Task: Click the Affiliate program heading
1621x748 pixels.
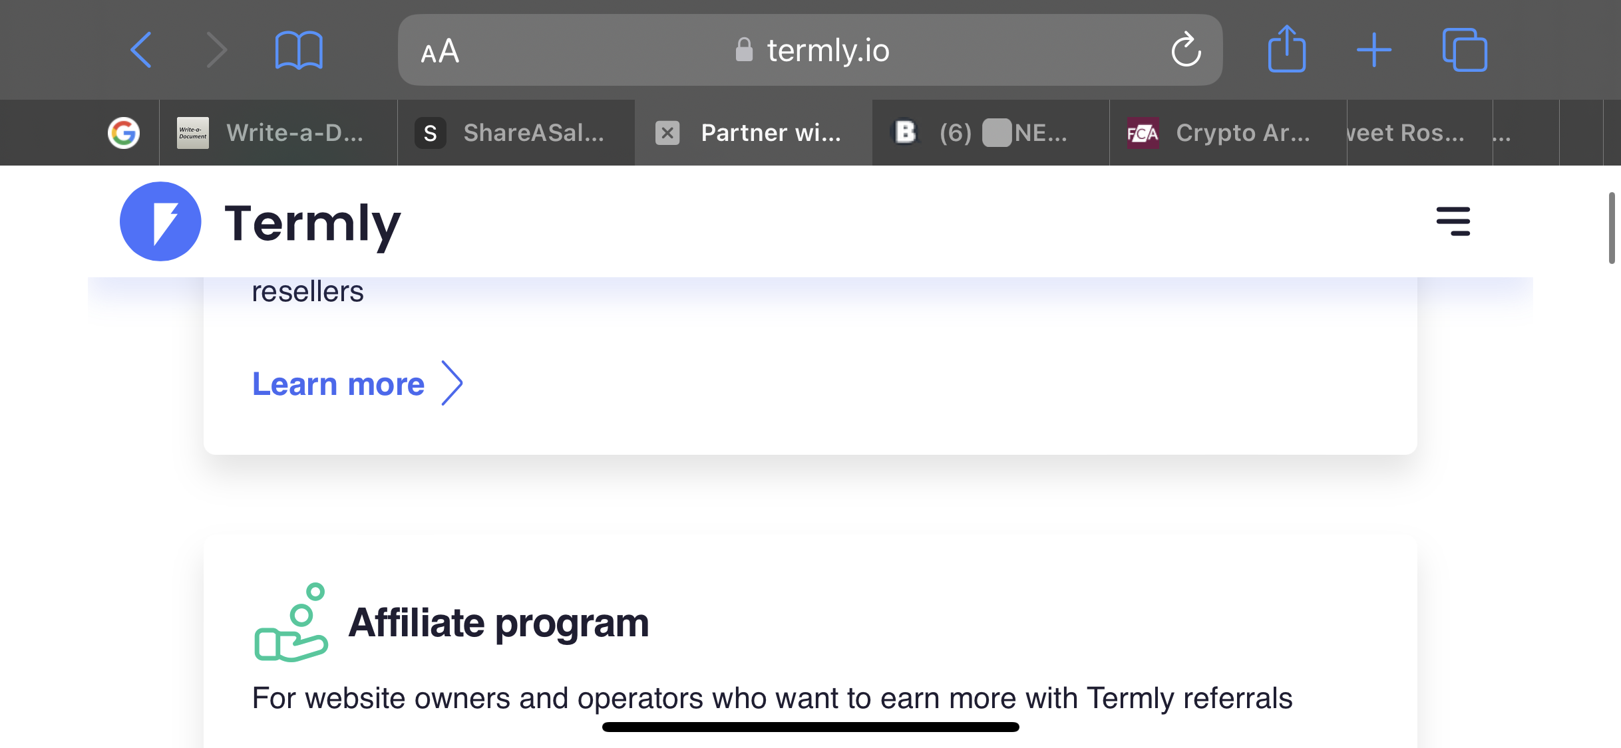Action: click(x=498, y=623)
